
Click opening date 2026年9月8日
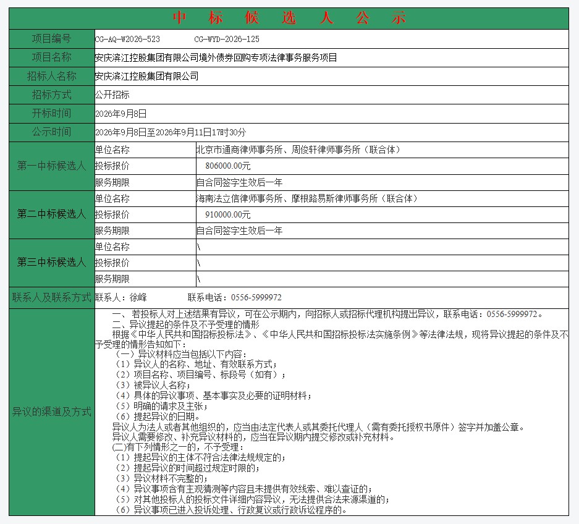(x=121, y=114)
